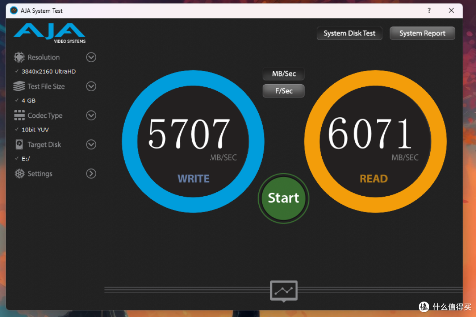This screenshot has height=317, width=476.
Task: Click the Test File Size stack icon
Action: 19,86
